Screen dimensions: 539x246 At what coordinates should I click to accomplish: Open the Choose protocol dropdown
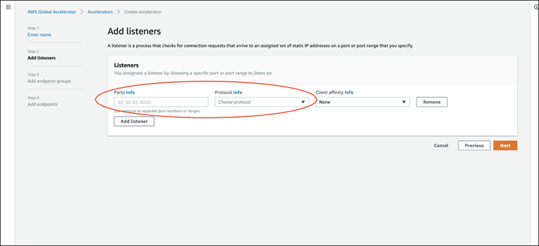tap(261, 102)
